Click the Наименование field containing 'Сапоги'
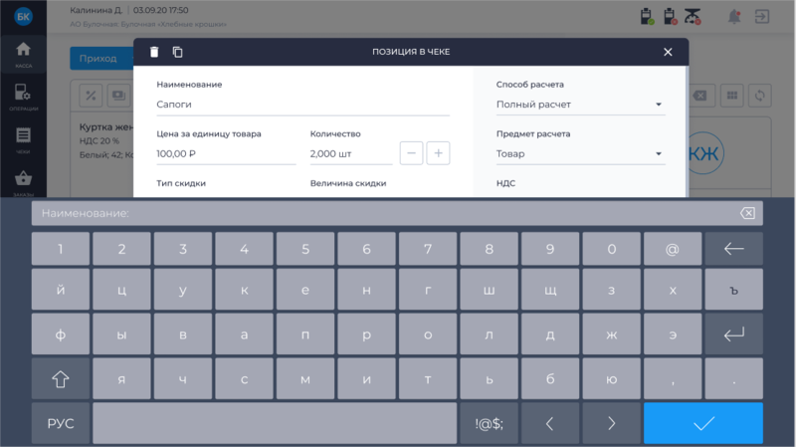Screen dimensions: 796x447 pos(302,104)
